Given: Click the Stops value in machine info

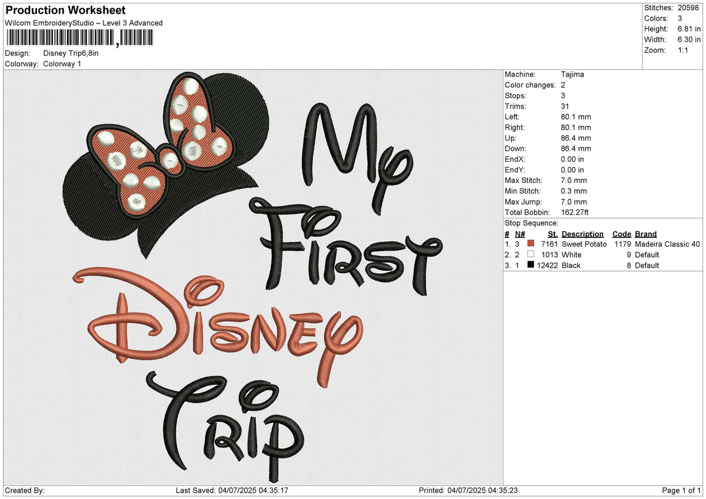Looking at the screenshot, I should [x=564, y=95].
